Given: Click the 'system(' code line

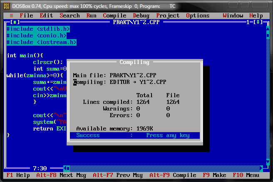Looking at the screenshot, I should point(50,122).
